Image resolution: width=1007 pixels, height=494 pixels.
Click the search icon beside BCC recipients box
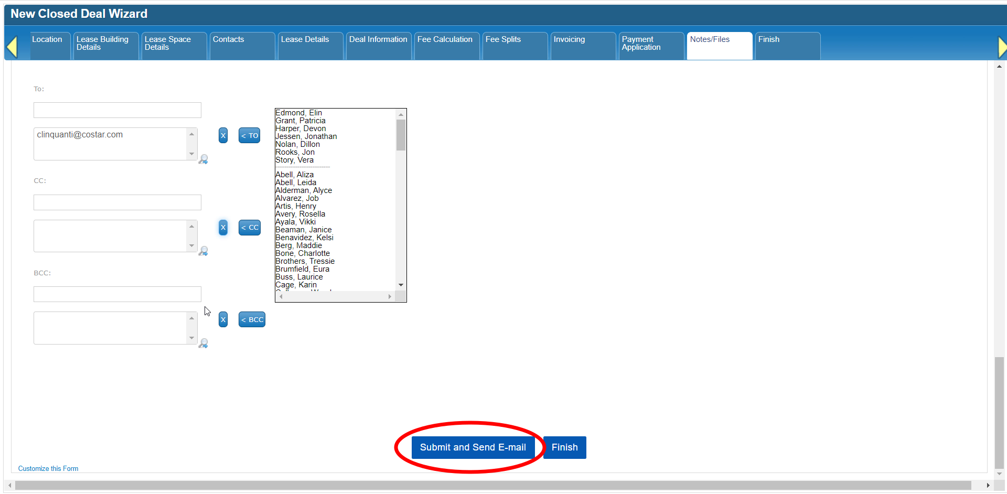[x=203, y=343]
